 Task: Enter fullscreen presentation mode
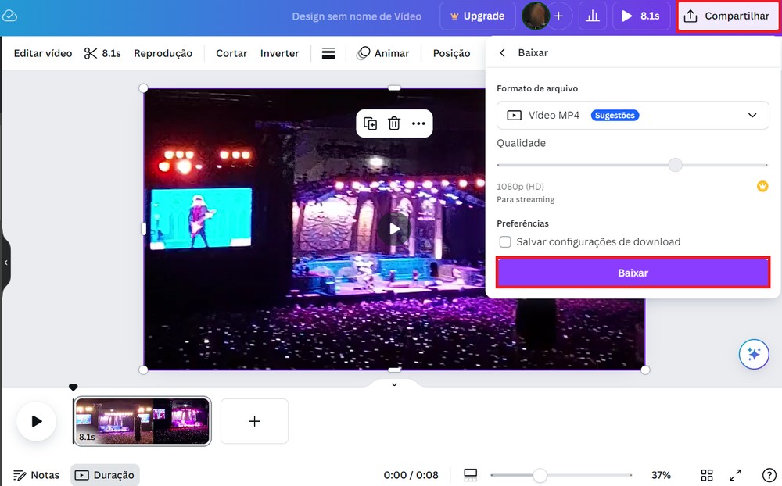(x=735, y=474)
